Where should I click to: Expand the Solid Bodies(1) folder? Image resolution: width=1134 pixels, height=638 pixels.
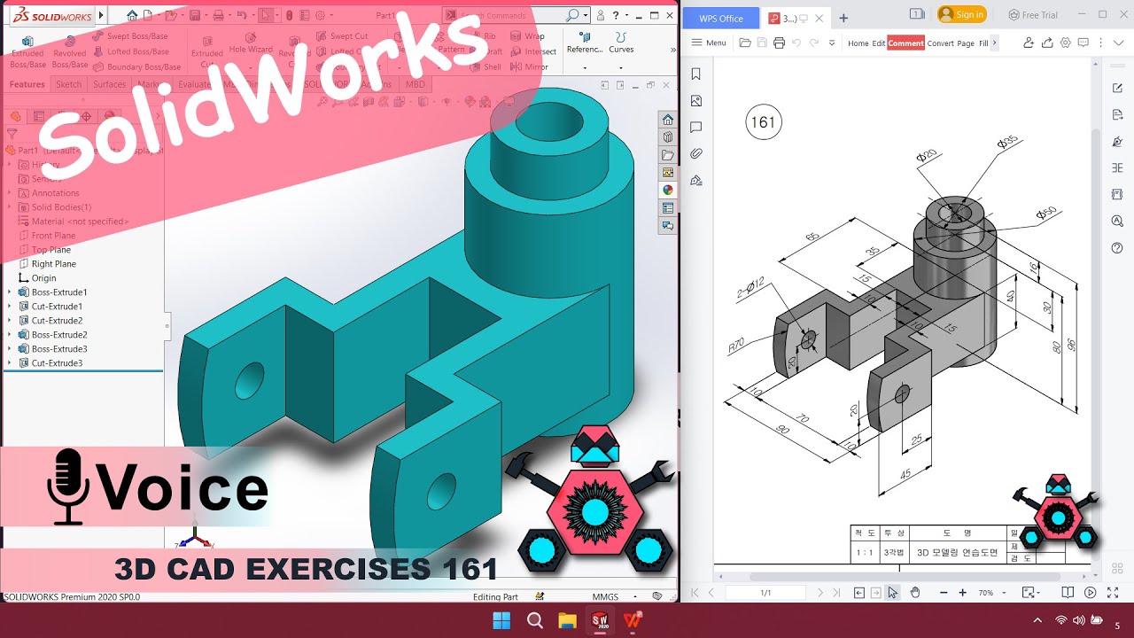(x=10, y=207)
